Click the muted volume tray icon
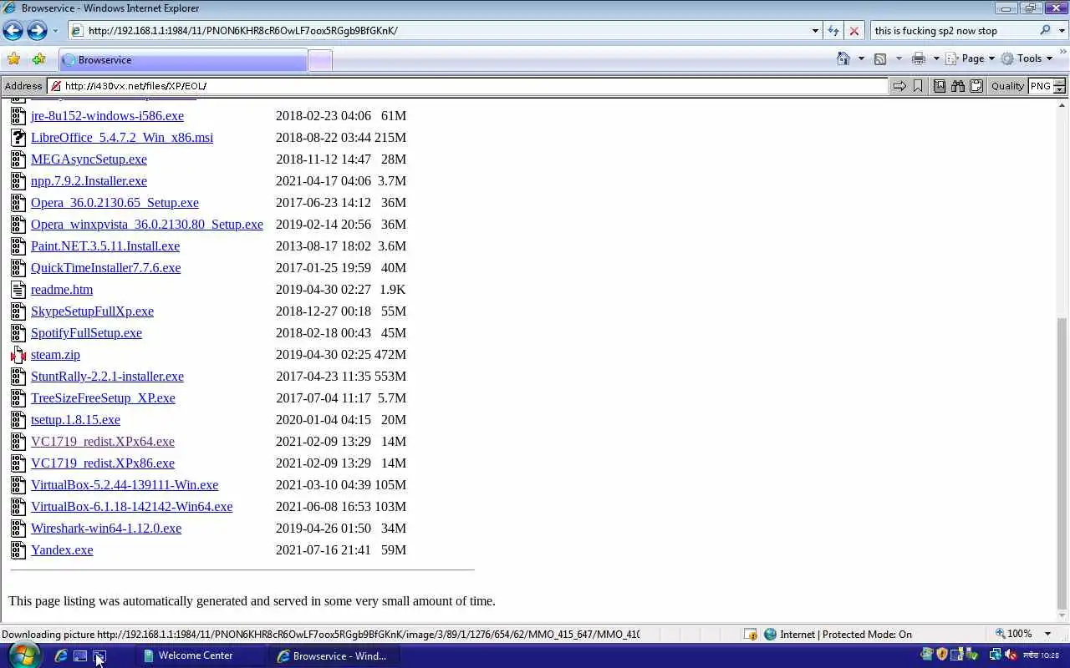 [x=1010, y=655]
